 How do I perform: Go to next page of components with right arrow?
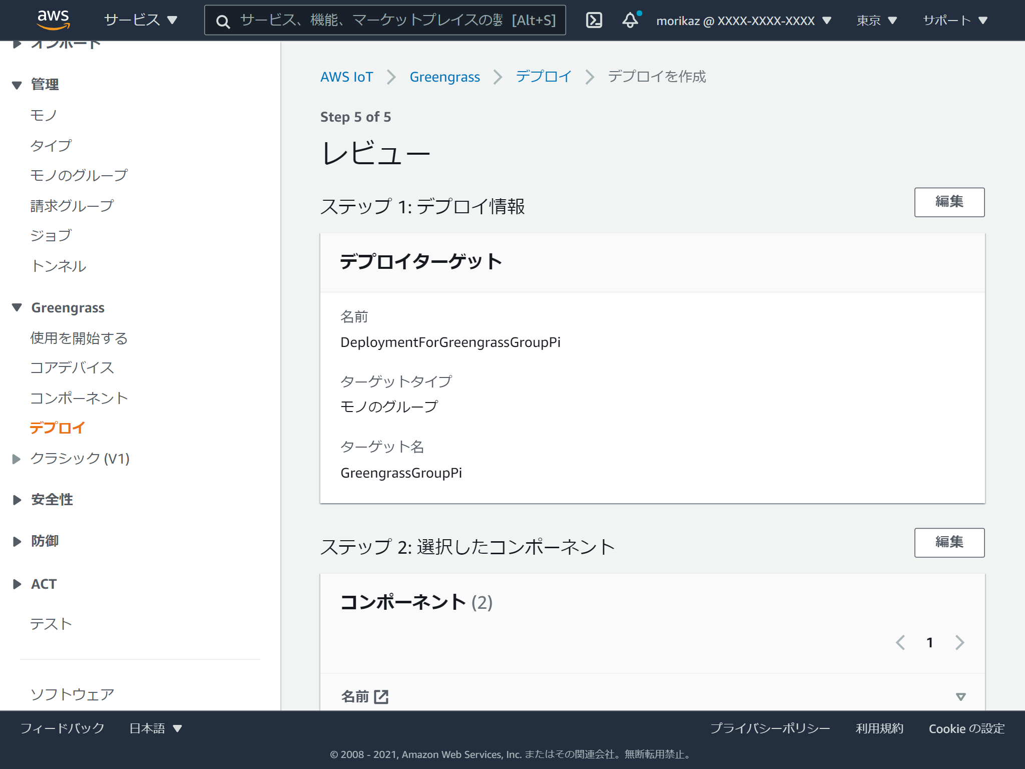point(959,642)
